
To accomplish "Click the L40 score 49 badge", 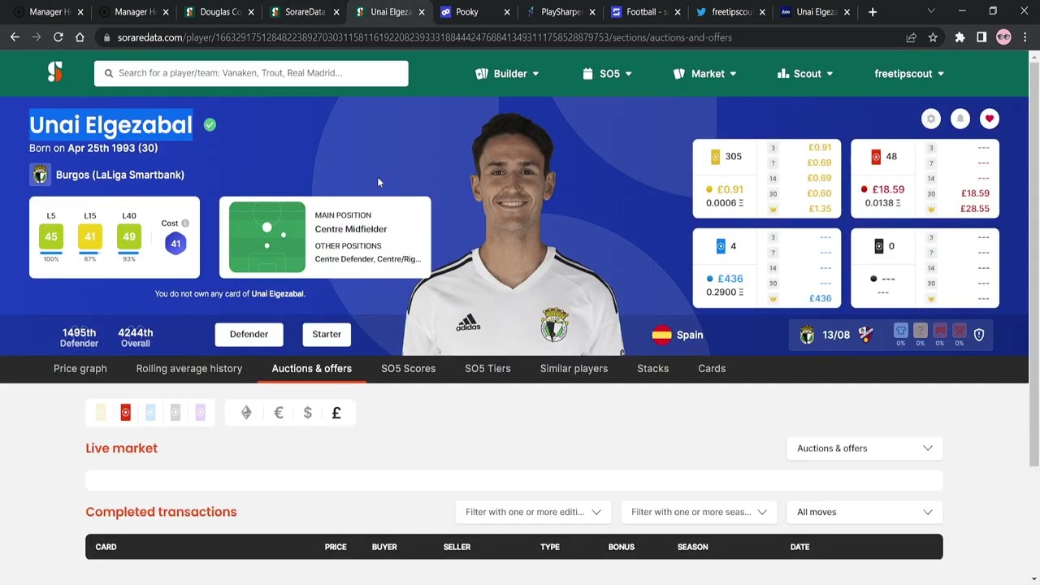I will [129, 237].
